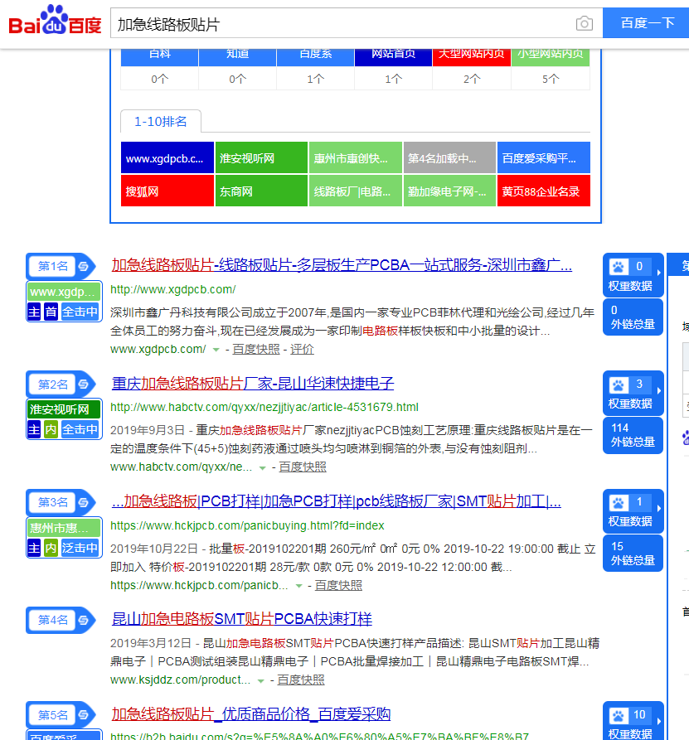Click 百度爱采购平... ranking tile
689x740 pixels.
(x=544, y=157)
